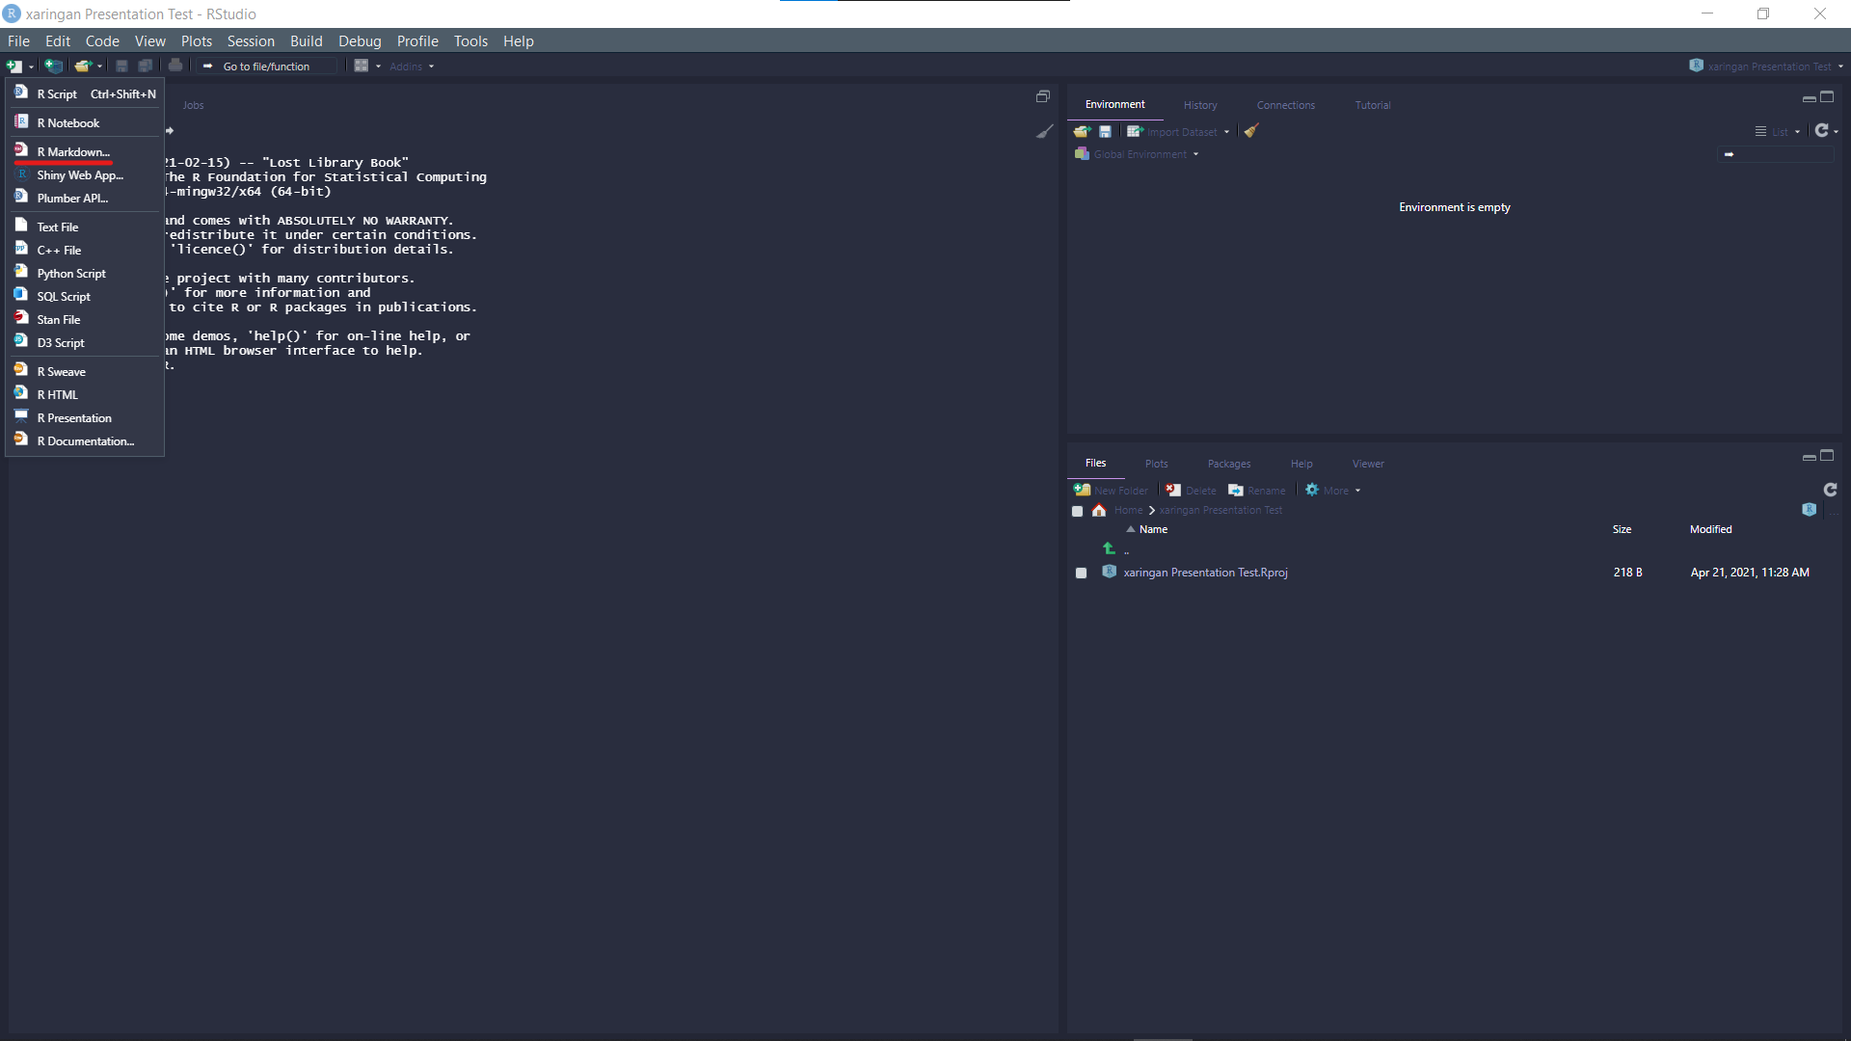
Task: Click the xaringan Presentation Test breadcrumb link
Action: click(x=1221, y=511)
